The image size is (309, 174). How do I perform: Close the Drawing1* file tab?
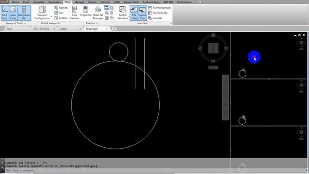click(x=107, y=29)
